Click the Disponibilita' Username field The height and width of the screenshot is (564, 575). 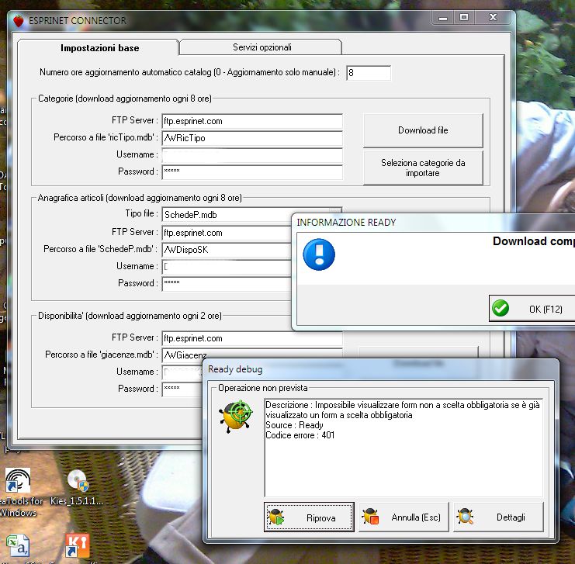click(182, 372)
